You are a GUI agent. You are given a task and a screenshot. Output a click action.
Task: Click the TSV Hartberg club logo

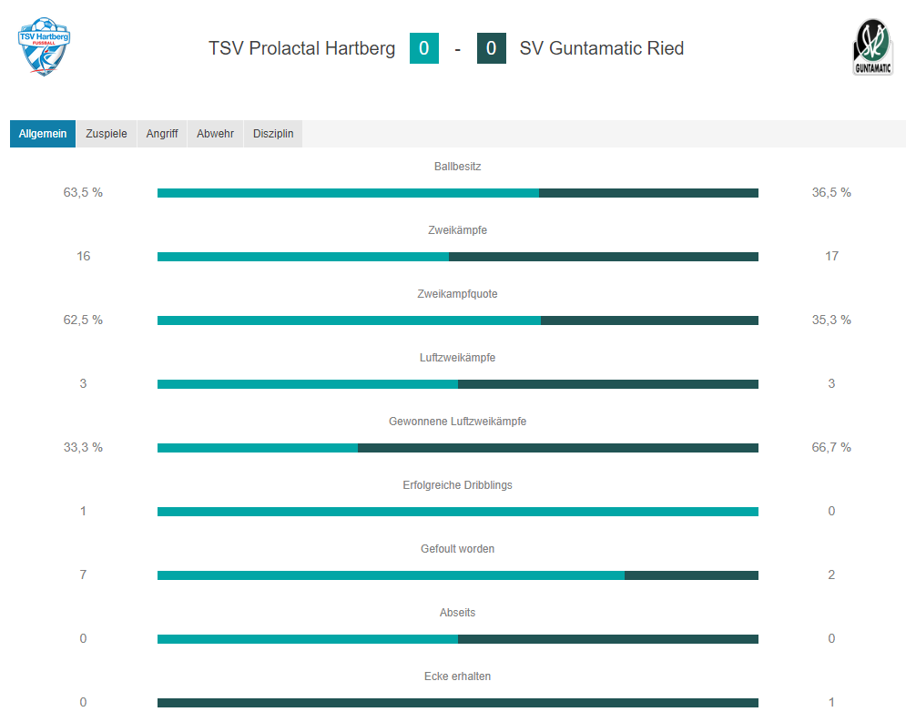click(x=44, y=46)
